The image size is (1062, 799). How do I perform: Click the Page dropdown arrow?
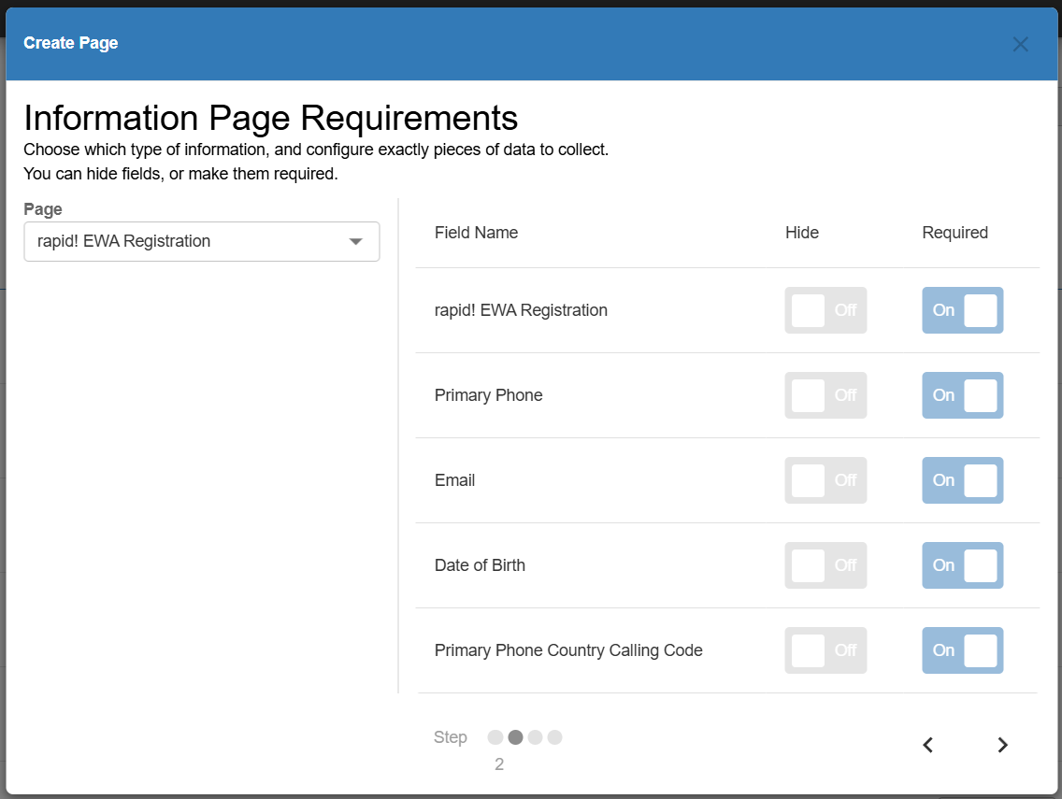tap(355, 241)
